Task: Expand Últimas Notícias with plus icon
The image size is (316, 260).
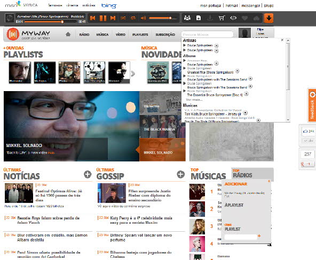Action: (x=88, y=174)
